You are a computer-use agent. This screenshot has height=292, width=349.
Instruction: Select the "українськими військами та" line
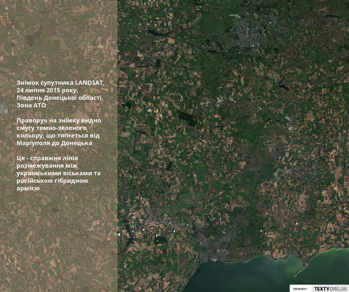(58, 173)
